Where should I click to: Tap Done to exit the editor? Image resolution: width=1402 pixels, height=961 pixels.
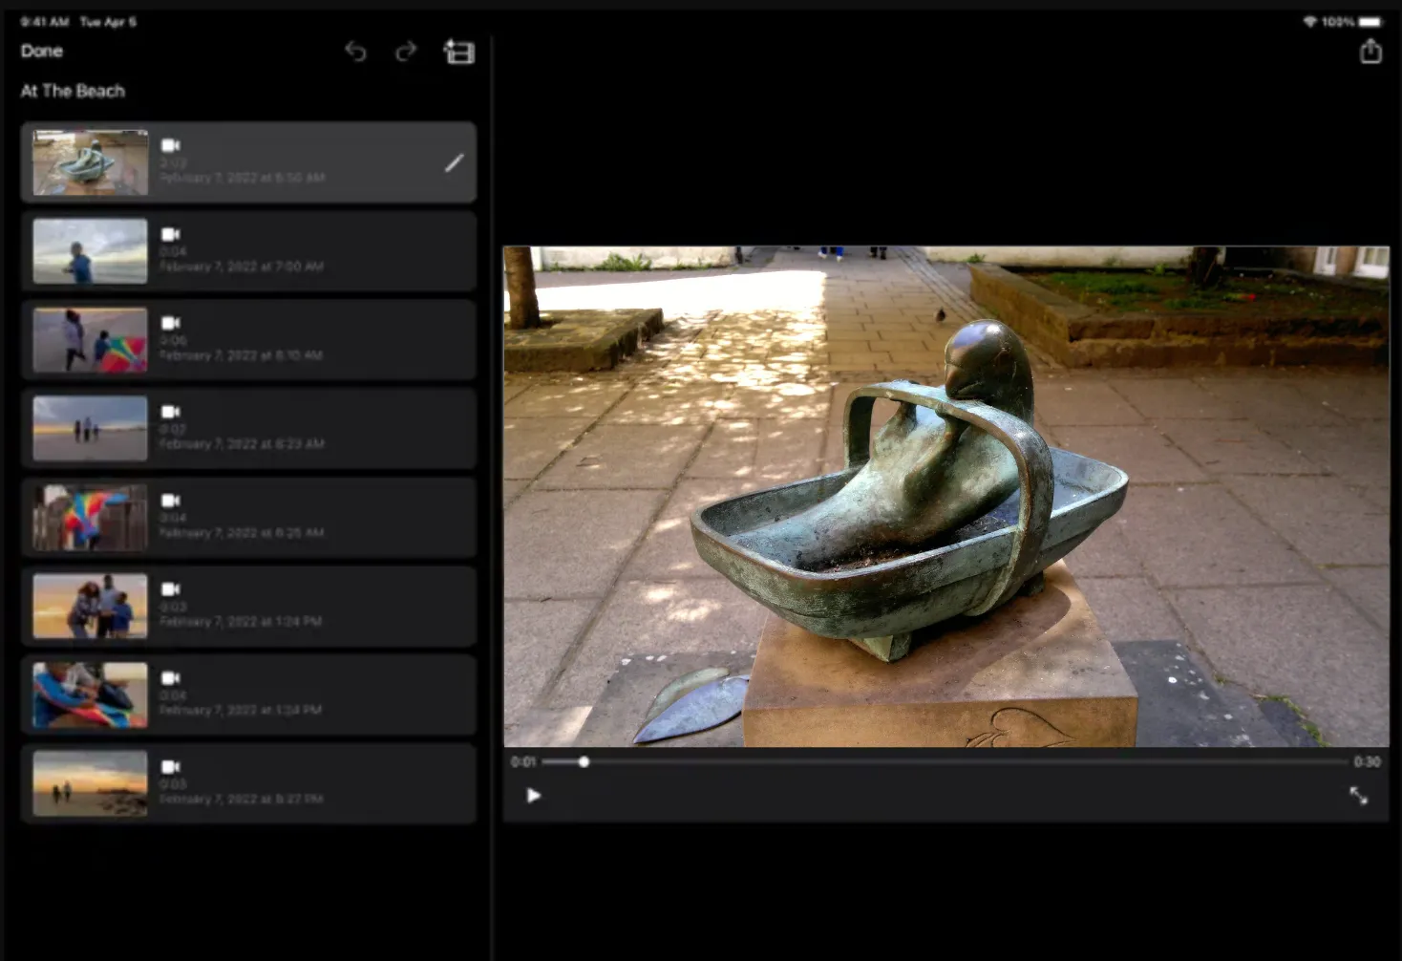pos(40,51)
